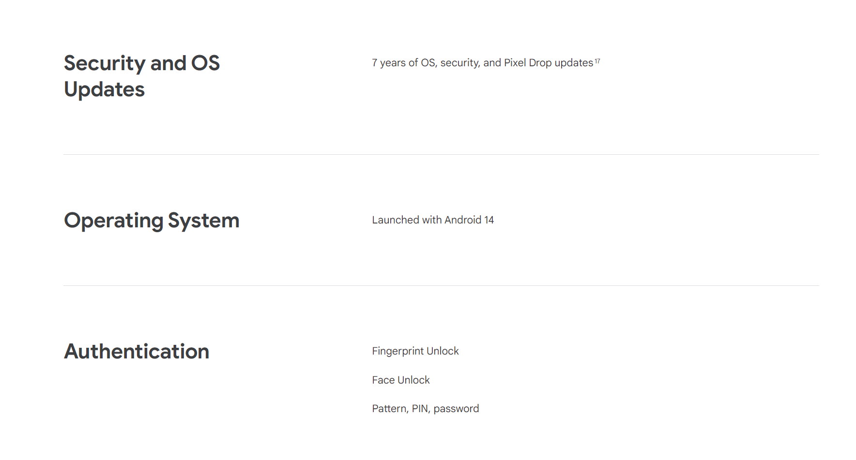Click the Android 14 version text
The height and width of the screenshot is (460, 856).
pos(469,220)
